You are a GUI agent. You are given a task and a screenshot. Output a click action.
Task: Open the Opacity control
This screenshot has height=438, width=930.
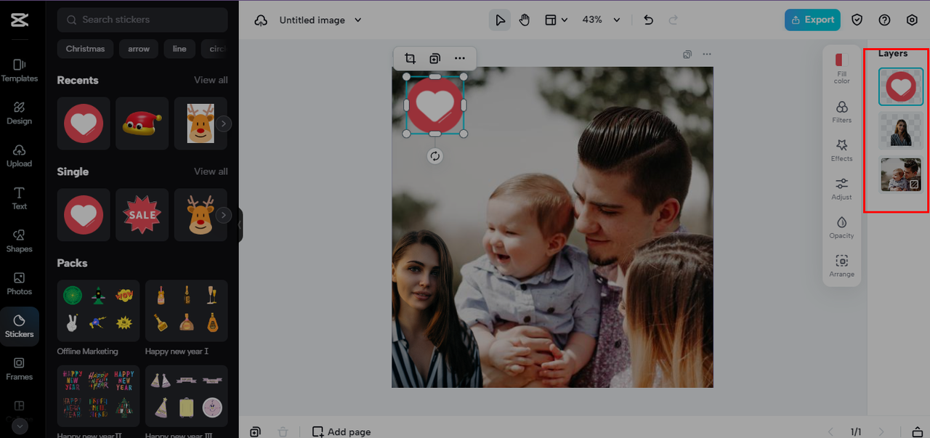(841, 227)
